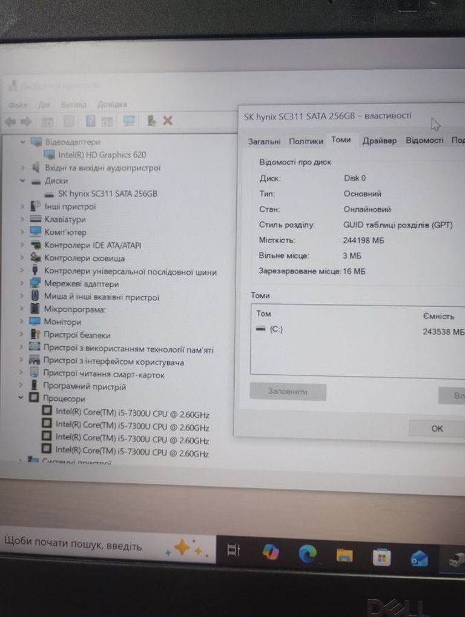Select the (C:) volume row
Viewport: 465px width, 617px height.
(358, 330)
